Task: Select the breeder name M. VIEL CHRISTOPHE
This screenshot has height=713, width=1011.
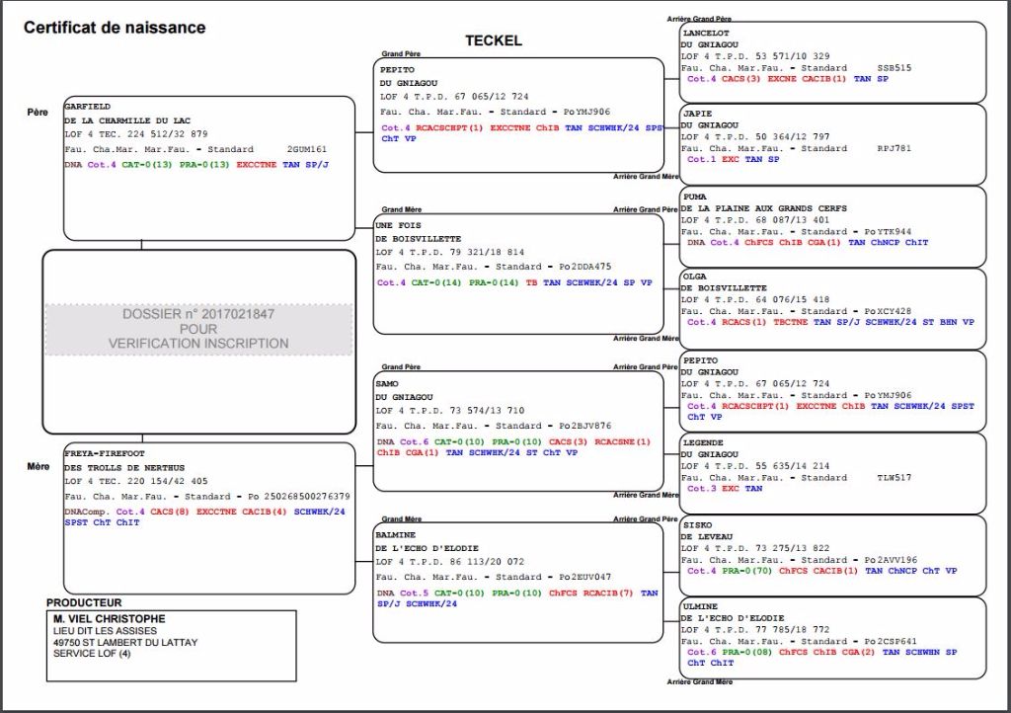Action: point(110,619)
